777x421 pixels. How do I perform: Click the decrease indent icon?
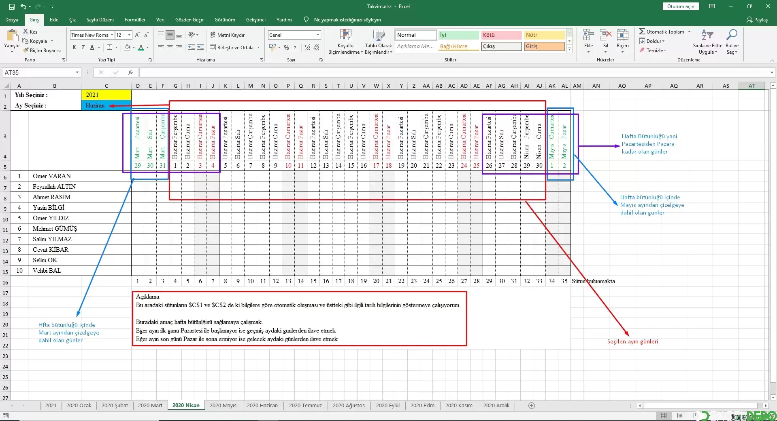192,47
